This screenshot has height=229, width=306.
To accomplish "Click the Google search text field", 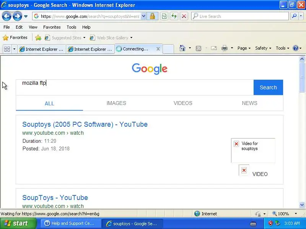I will 135,87.
